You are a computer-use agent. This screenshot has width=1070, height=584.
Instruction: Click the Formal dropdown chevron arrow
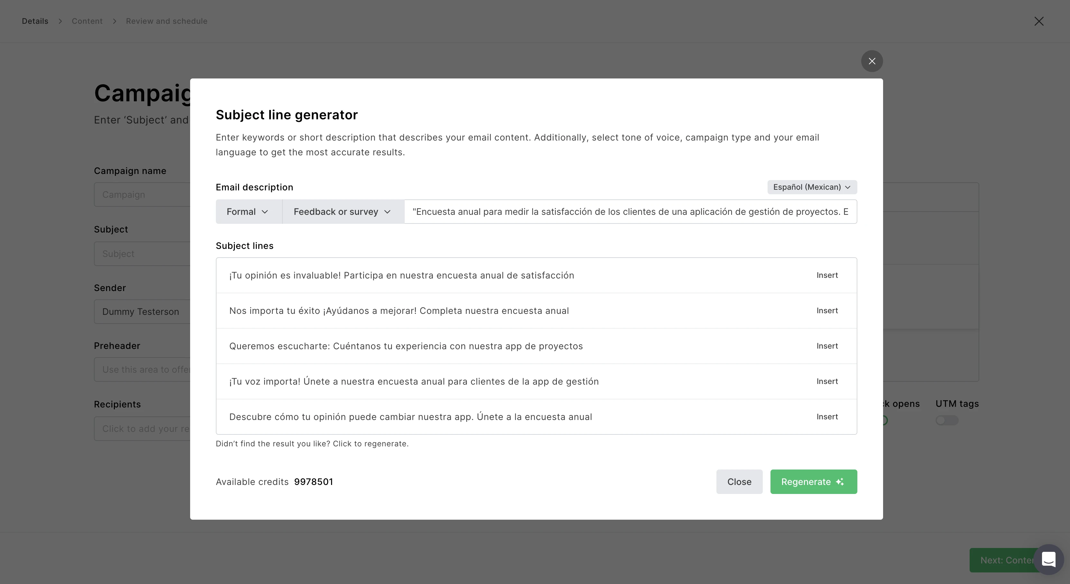pyautogui.click(x=265, y=212)
